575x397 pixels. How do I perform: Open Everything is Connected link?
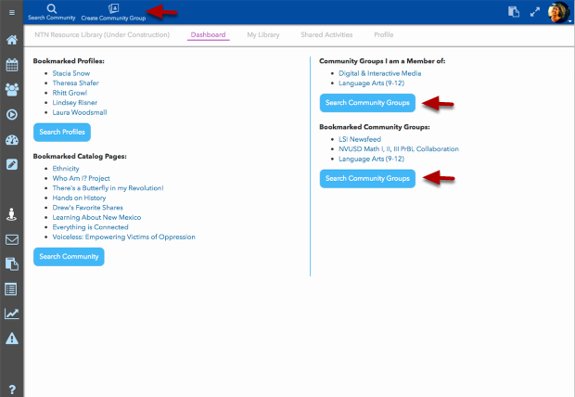click(x=90, y=227)
